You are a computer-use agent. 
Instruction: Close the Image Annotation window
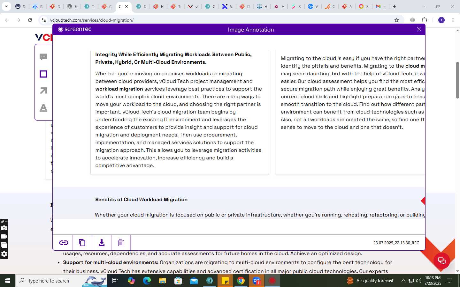point(419,29)
